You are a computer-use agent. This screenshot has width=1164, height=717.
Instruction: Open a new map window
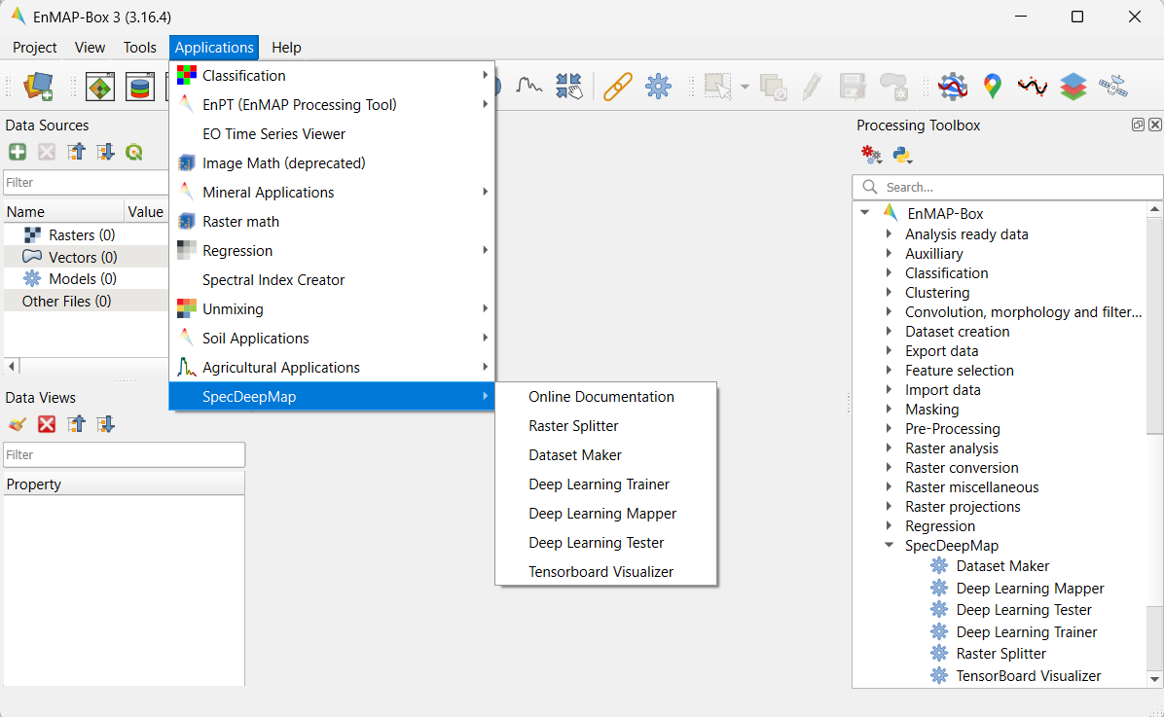[100, 87]
